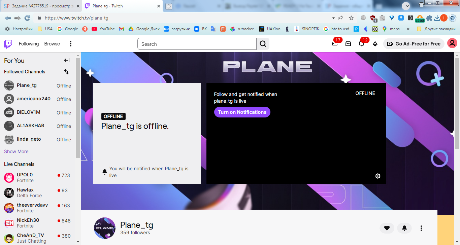Click the bell icon in offline card
The image size is (460, 245).
point(105,172)
